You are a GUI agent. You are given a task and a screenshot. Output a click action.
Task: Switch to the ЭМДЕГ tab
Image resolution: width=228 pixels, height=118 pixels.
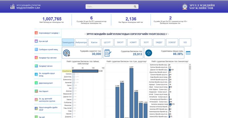coord(159,42)
